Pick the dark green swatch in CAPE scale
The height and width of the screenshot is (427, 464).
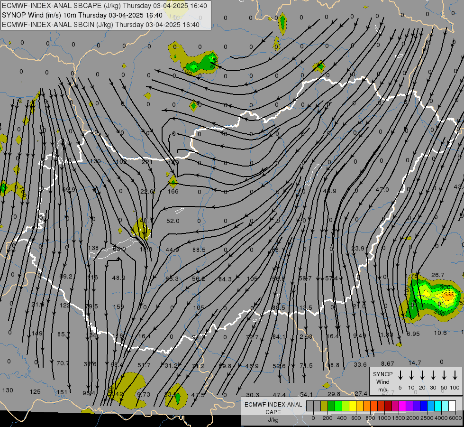tap(331, 406)
